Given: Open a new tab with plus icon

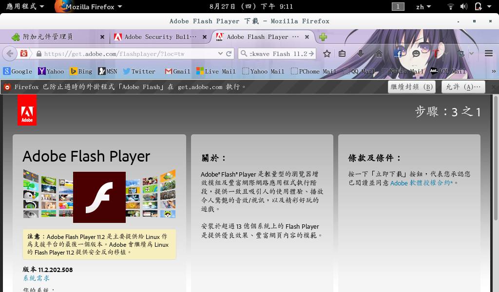Looking at the screenshot, I should (323, 37).
